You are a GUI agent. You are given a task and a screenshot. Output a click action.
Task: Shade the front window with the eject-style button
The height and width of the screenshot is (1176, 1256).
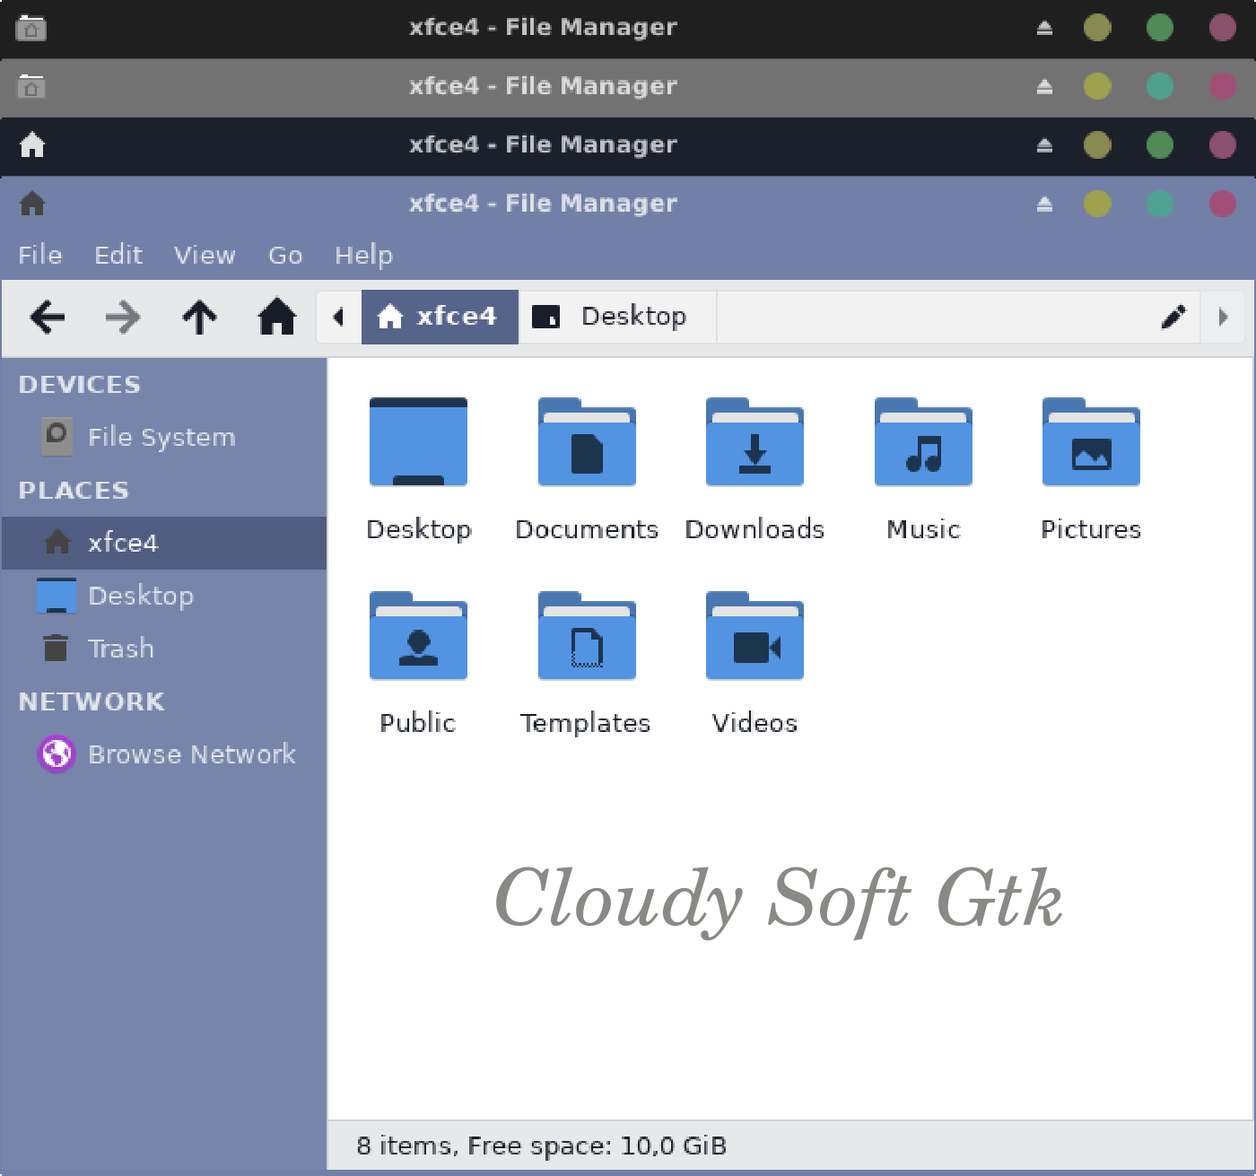pyautogui.click(x=1044, y=205)
